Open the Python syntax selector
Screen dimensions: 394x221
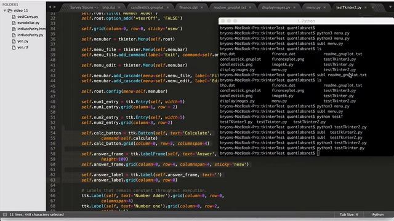click(377, 214)
